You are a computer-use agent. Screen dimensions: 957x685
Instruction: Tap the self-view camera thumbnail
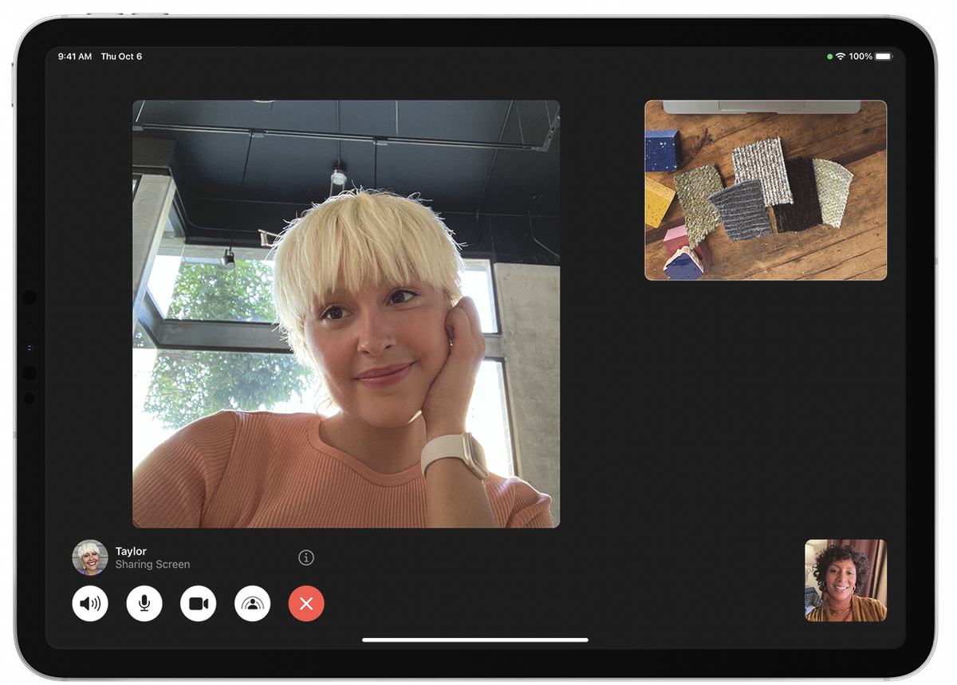tap(845, 581)
